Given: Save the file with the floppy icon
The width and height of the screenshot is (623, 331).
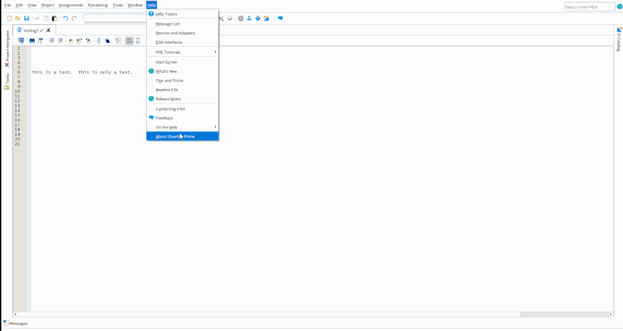Looking at the screenshot, I should (27, 18).
